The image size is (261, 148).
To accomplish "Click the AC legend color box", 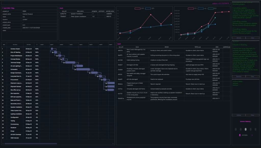I will (201, 8).
